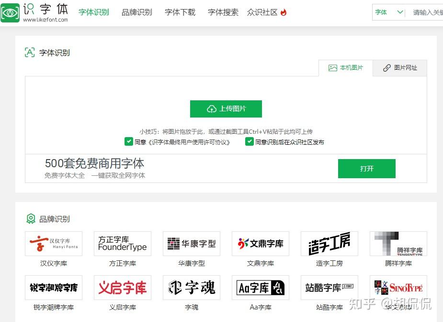Image resolution: width=443 pixels, height=322 pixels.
Task: Click the 文鼎字库 caption text
Action: [x=261, y=263]
